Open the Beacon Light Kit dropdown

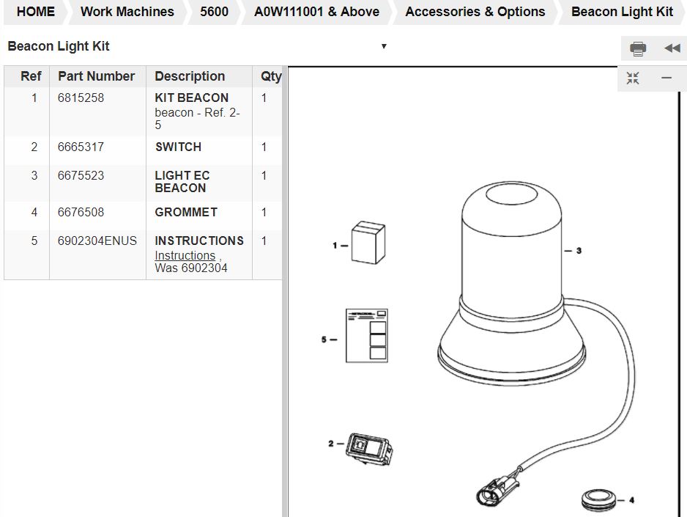coord(383,46)
